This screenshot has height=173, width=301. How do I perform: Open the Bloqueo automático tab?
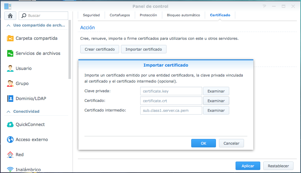(183, 15)
